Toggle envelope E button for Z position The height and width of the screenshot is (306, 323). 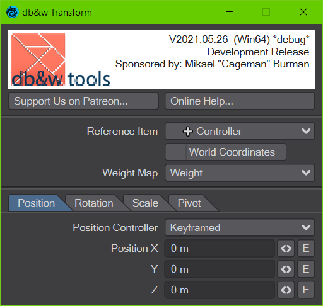(306, 290)
